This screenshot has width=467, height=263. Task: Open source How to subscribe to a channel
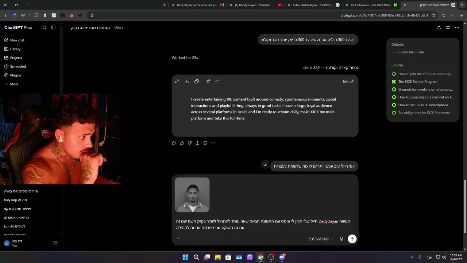coord(423,97)
